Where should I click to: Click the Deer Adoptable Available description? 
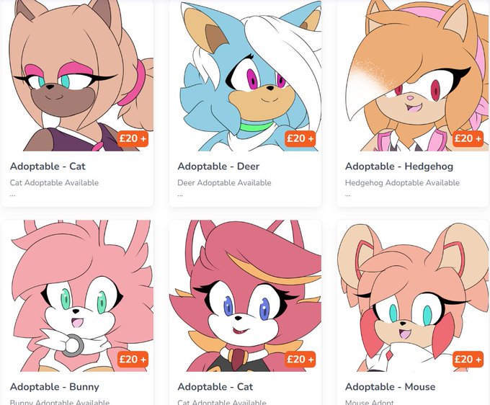[224, 183]
